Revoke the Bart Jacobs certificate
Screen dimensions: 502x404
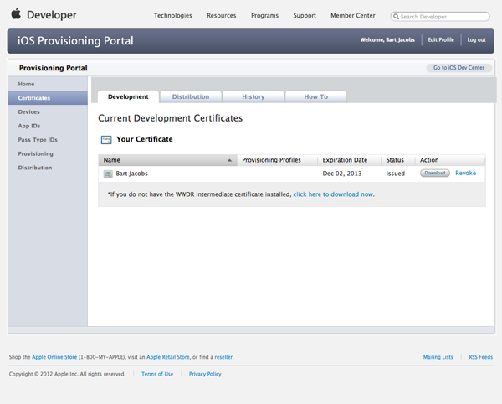465,174
